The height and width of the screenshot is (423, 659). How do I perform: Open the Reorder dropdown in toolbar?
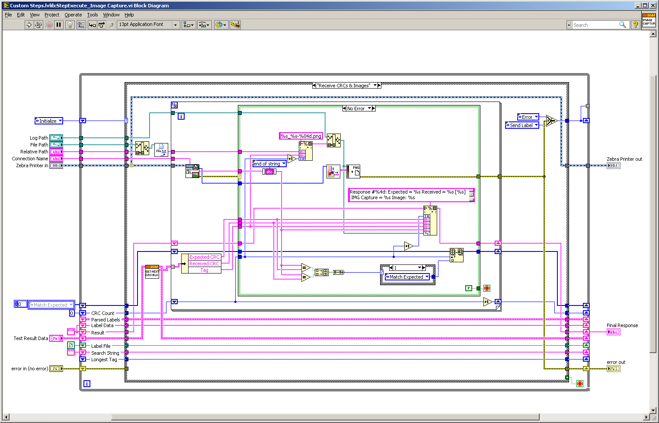pos(221,25)
